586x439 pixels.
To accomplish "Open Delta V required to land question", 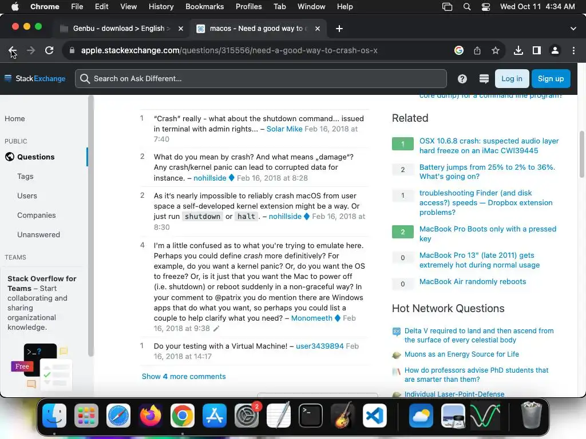I will click(x=479, y=335).
